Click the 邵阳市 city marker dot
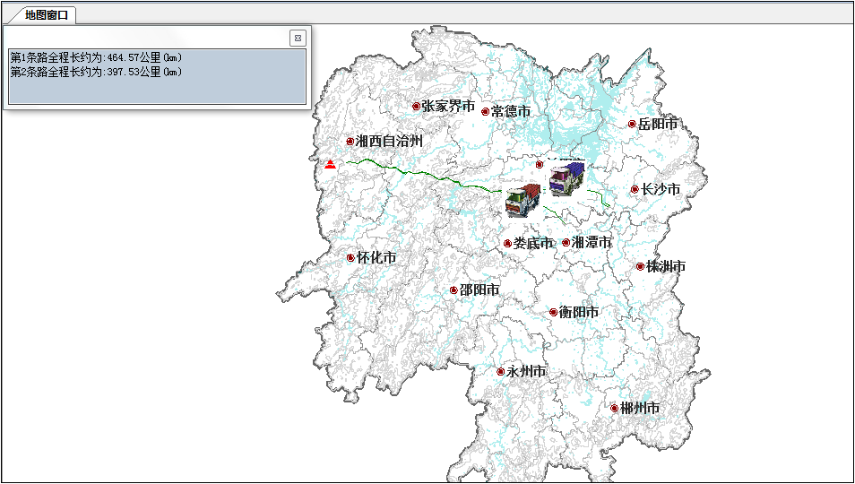Viewport: 855px width, 484px height. (453, 290)
